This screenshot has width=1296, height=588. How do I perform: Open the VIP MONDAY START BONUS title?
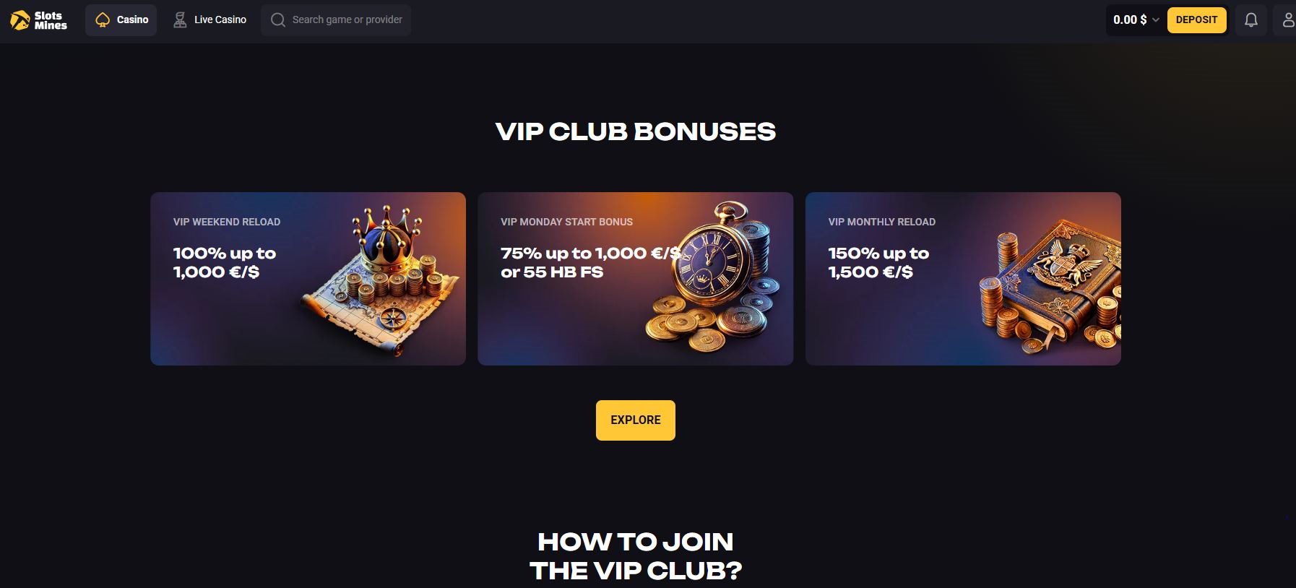(566, 222)
